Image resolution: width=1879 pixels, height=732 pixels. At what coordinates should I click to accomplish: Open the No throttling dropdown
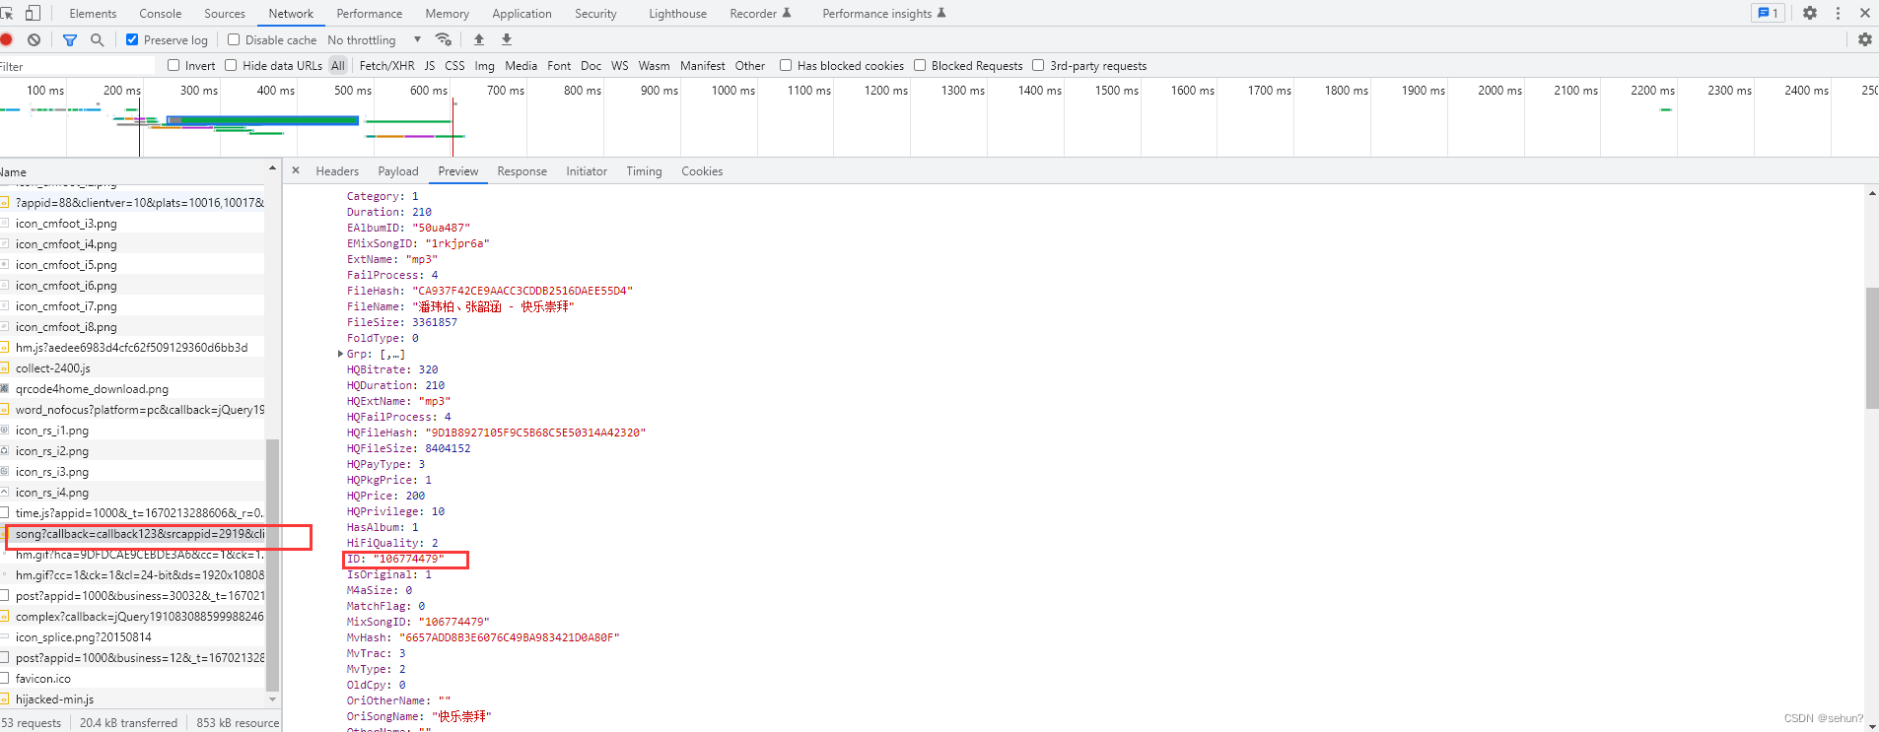(x=375, y=39)
